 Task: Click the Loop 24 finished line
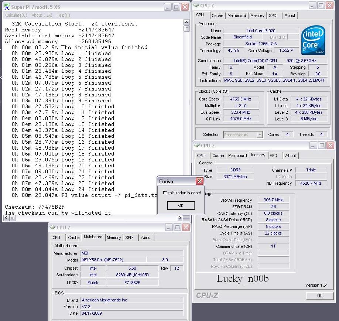63,189
